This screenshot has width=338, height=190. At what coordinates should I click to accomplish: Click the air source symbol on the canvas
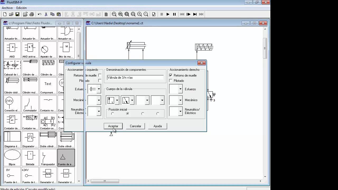[111, 134]
